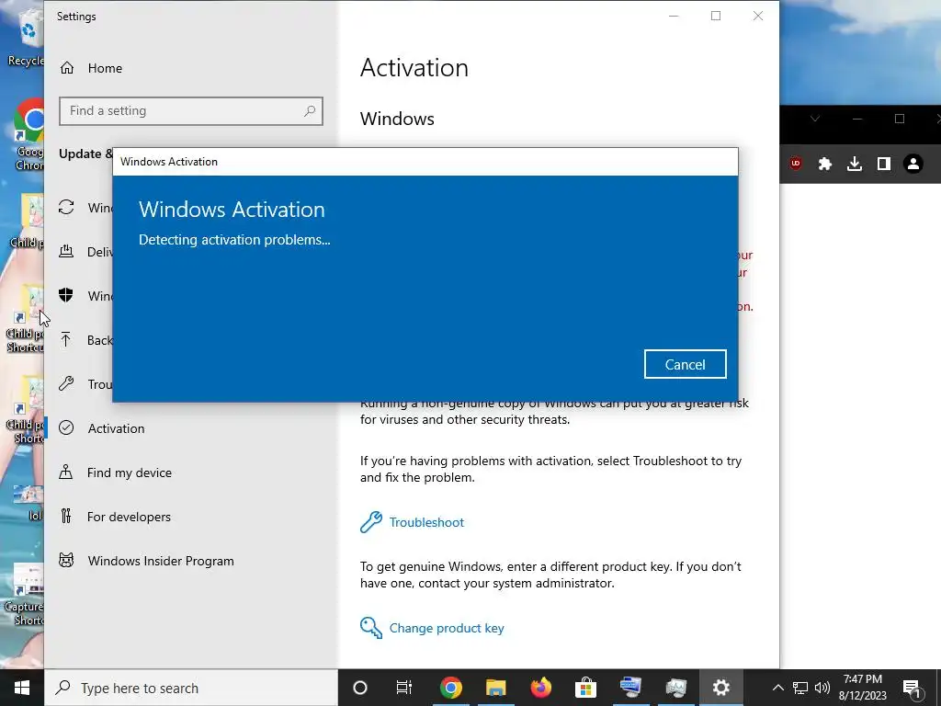
Task: Show hidden tray icons chevron
Action: [x=777, y=688]
